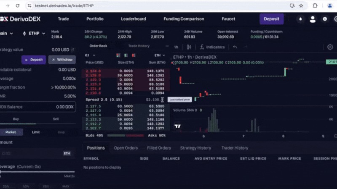
Task: Select the Limit order type
Action: (36, 132)
